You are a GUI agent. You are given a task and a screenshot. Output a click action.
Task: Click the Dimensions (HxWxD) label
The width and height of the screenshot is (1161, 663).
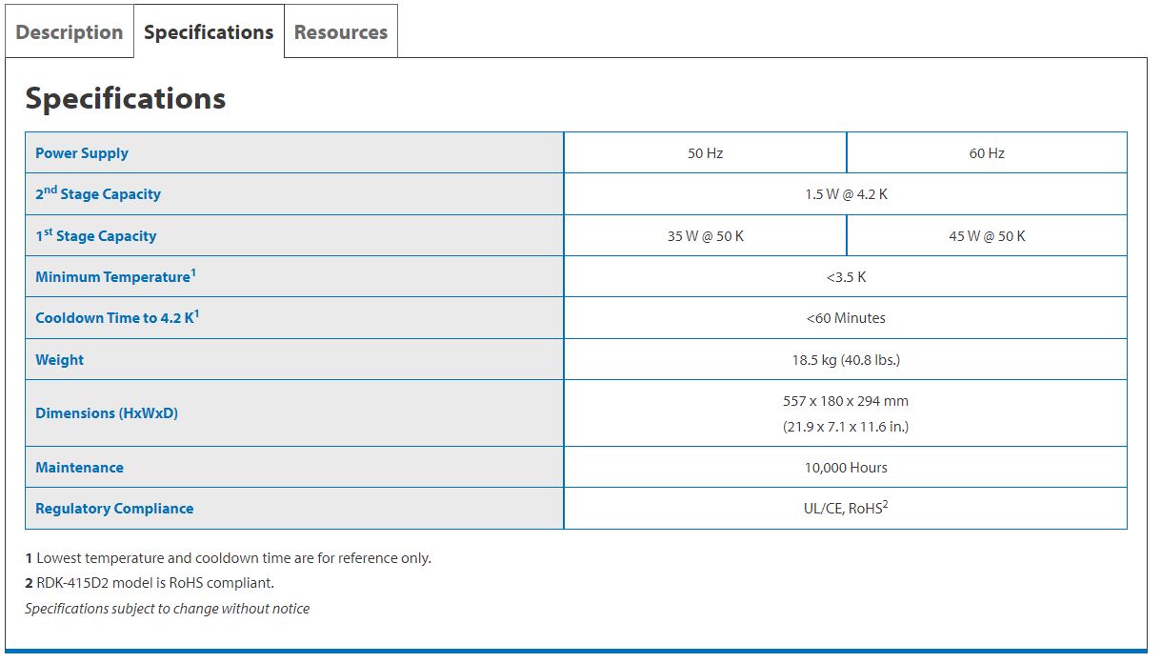107,413
